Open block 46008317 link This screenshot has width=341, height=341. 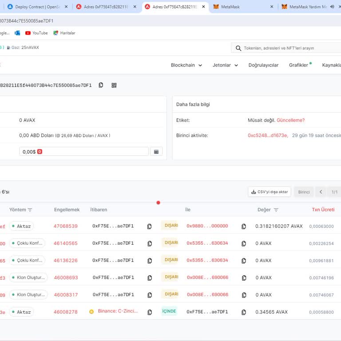[x=66, y=295]
